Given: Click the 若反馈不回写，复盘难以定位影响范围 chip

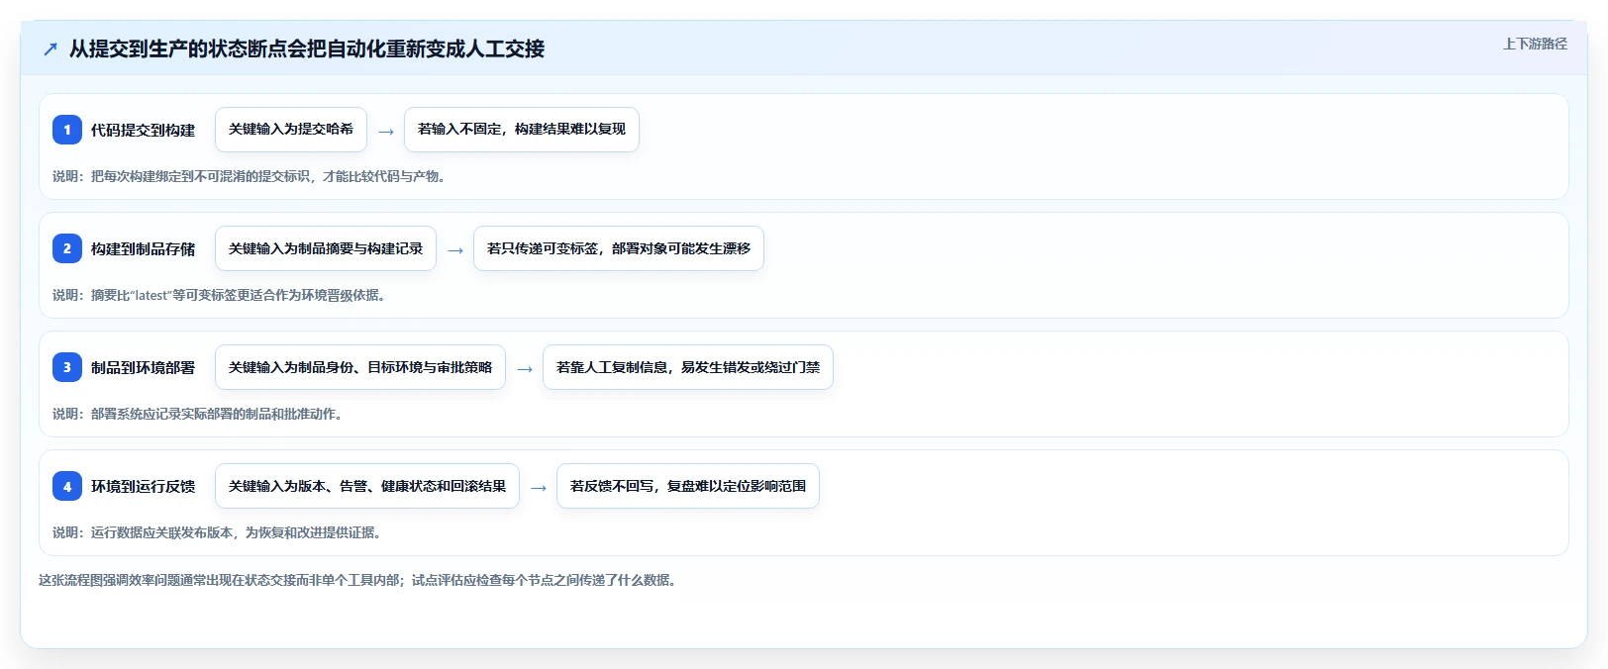Looking at the screenshot, I should (688, 486).
